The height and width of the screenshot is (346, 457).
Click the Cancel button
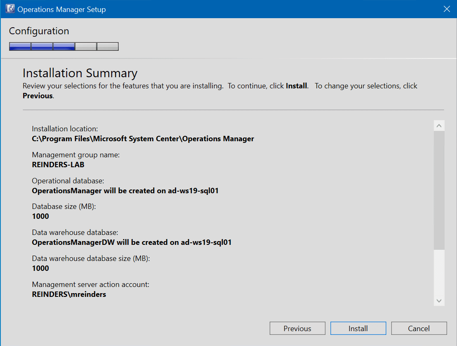click(x=419, y=328)
